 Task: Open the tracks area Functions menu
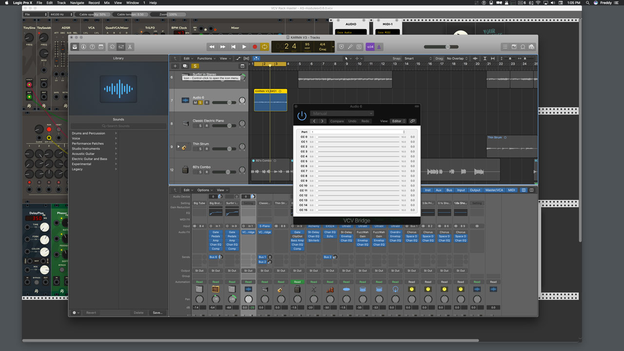206,58
